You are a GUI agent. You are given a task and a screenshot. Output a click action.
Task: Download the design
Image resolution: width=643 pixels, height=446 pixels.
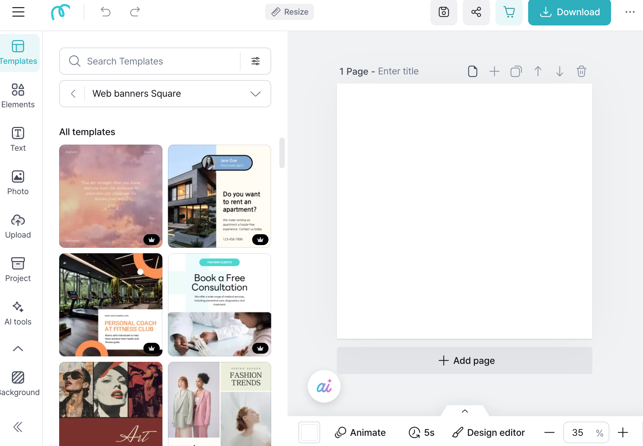coord(570,12)
